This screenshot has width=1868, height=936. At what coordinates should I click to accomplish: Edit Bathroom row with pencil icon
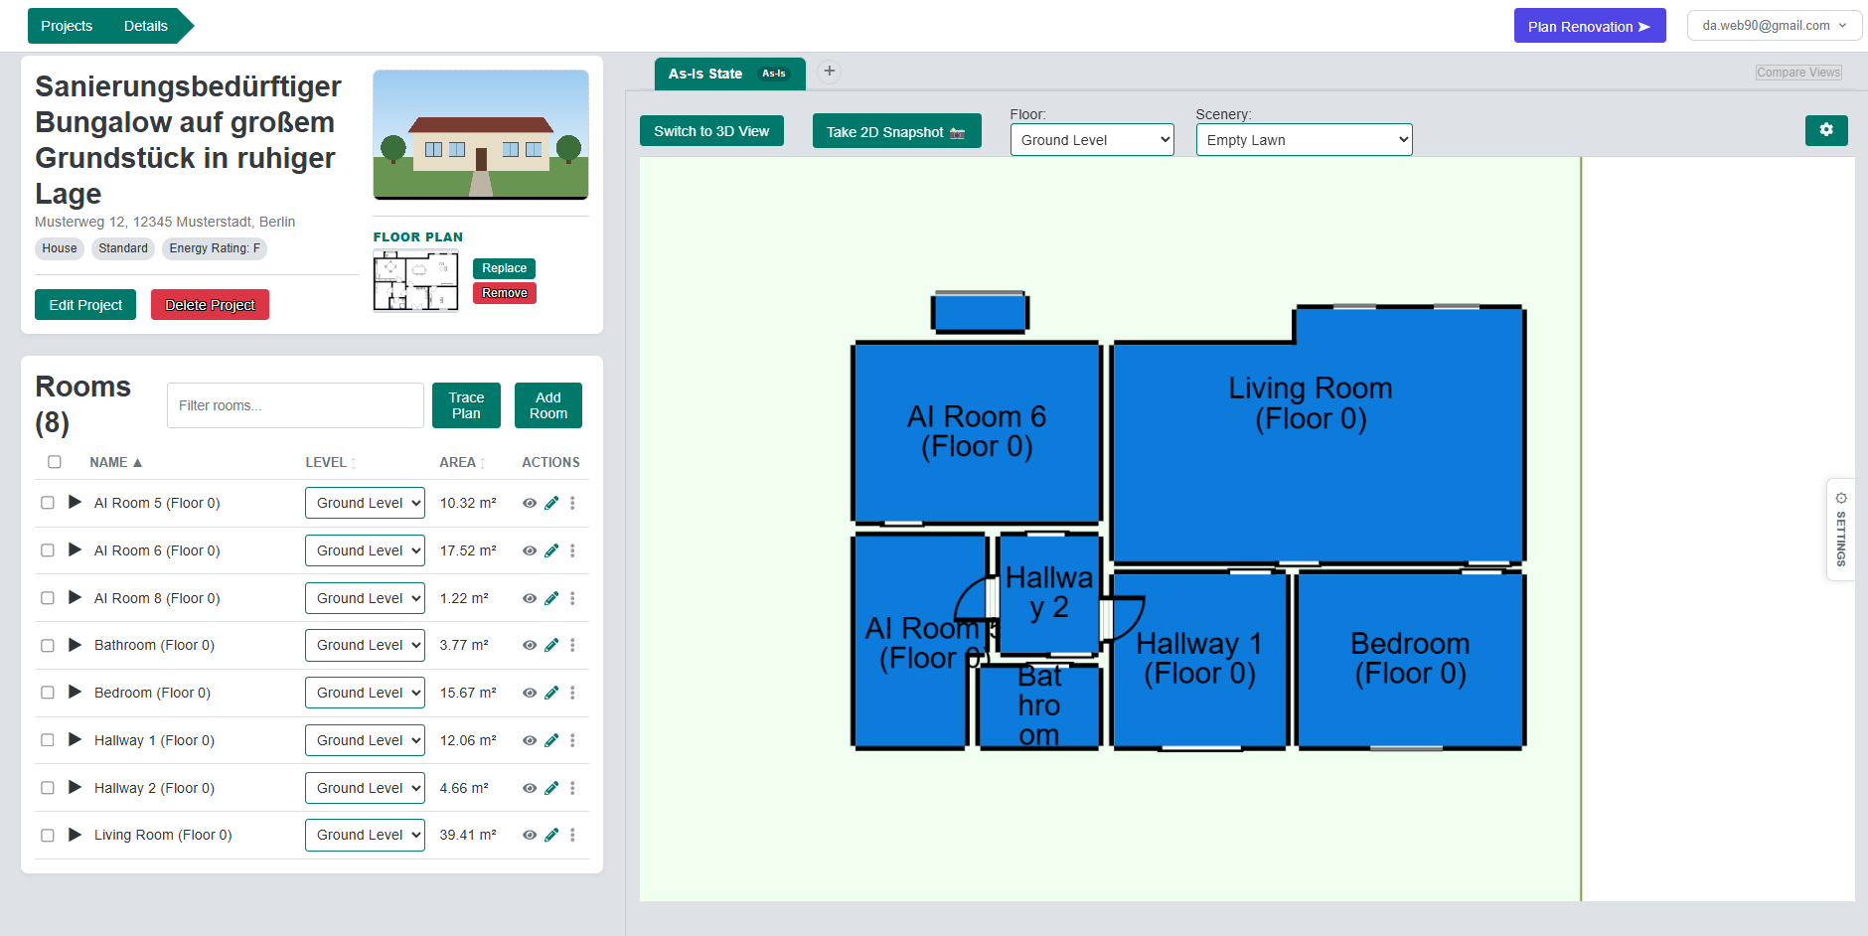coord(551,645)
